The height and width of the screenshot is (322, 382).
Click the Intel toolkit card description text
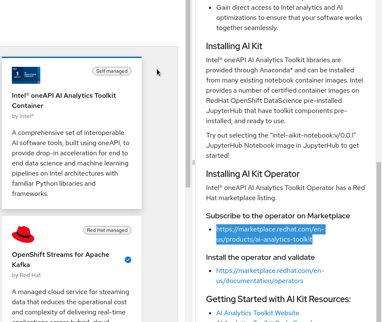(71, 163)
